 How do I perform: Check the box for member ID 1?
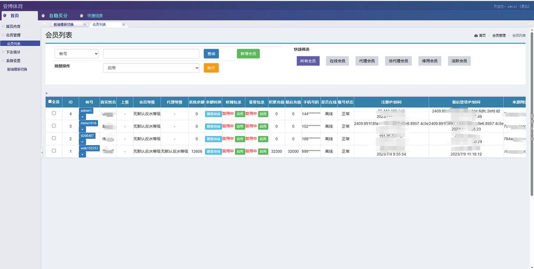click(x=54, y=151)
